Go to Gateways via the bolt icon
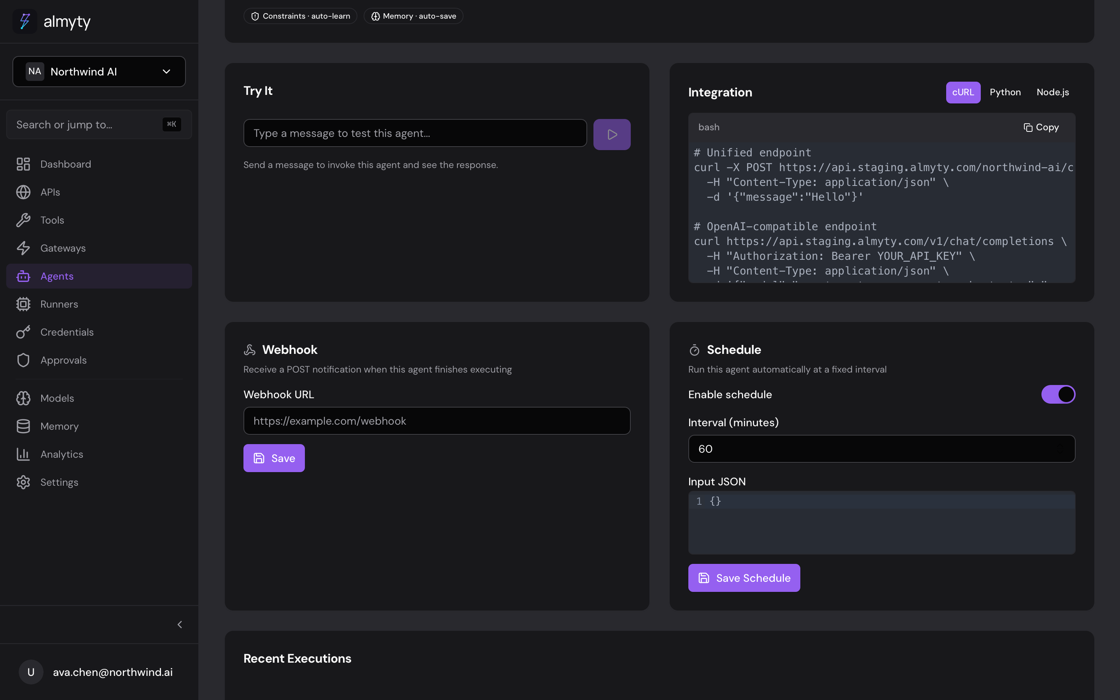 (23, 248)
